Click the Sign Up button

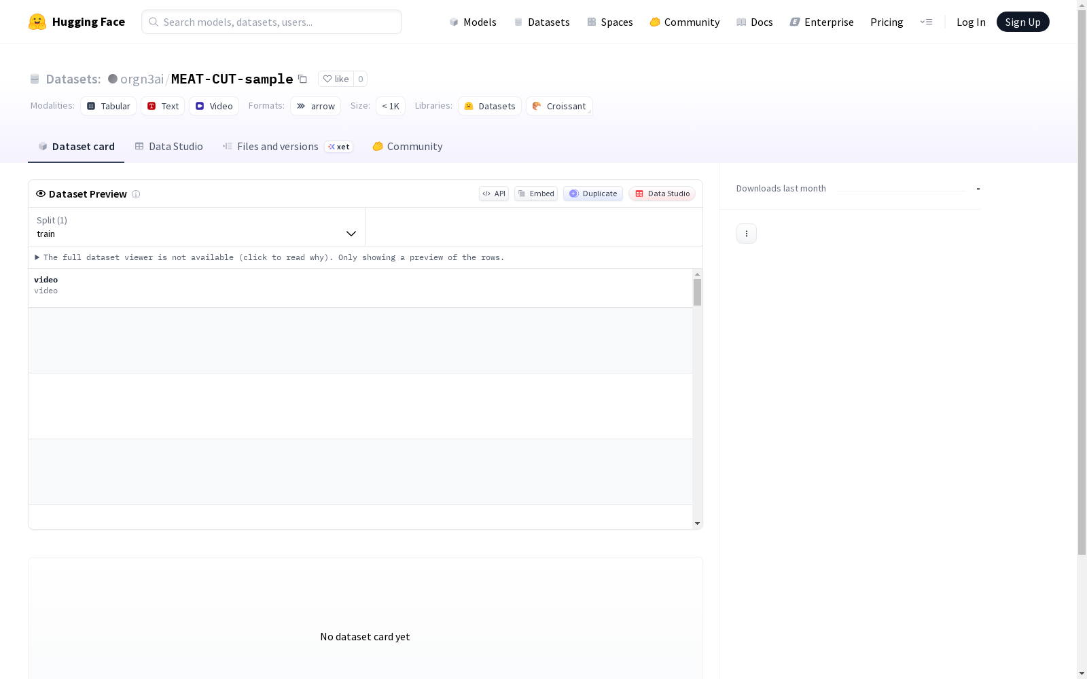pos(1022,22)
